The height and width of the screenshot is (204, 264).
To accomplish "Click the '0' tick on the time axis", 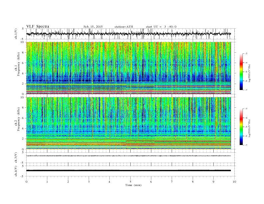I will tap(26, 182).
